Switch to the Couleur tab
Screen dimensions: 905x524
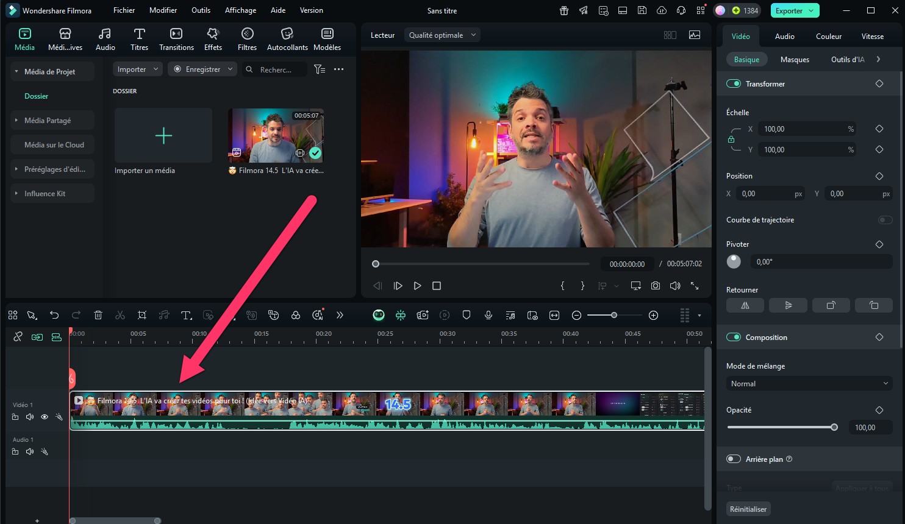(x=829, y=36)
